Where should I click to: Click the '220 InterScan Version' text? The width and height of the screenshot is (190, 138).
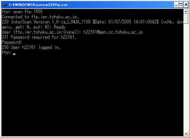26,22
